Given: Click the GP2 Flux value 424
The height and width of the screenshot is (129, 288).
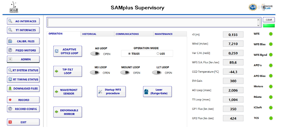Looking at the screenshot, I should (233, 118).
